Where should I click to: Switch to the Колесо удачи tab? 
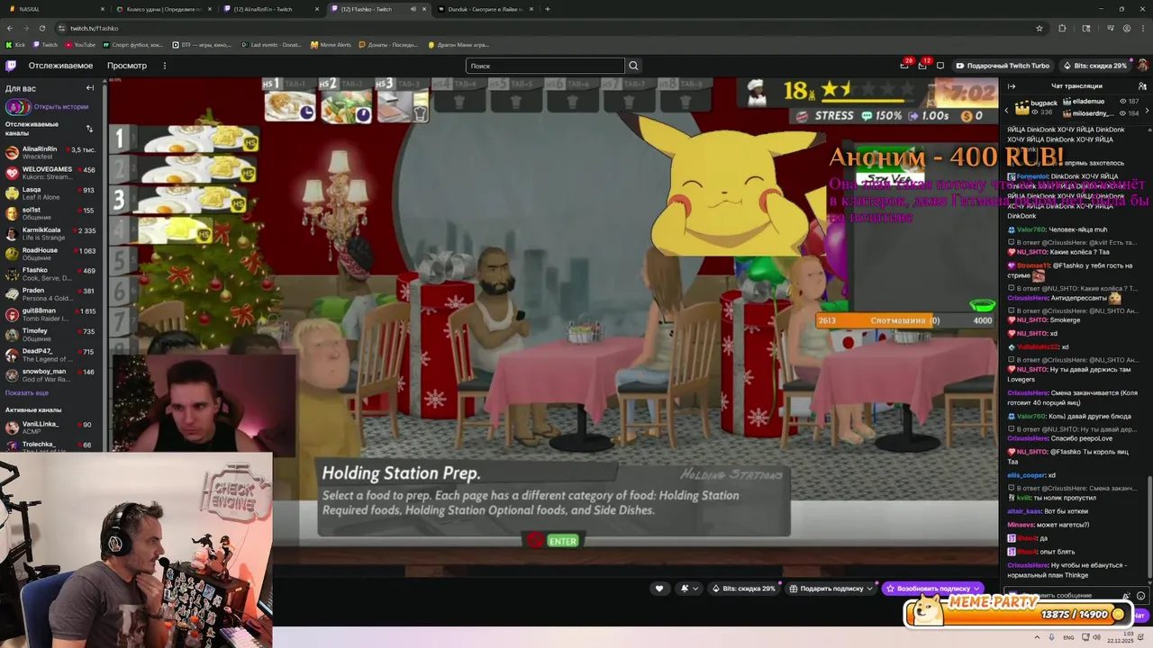click(162, 9)
